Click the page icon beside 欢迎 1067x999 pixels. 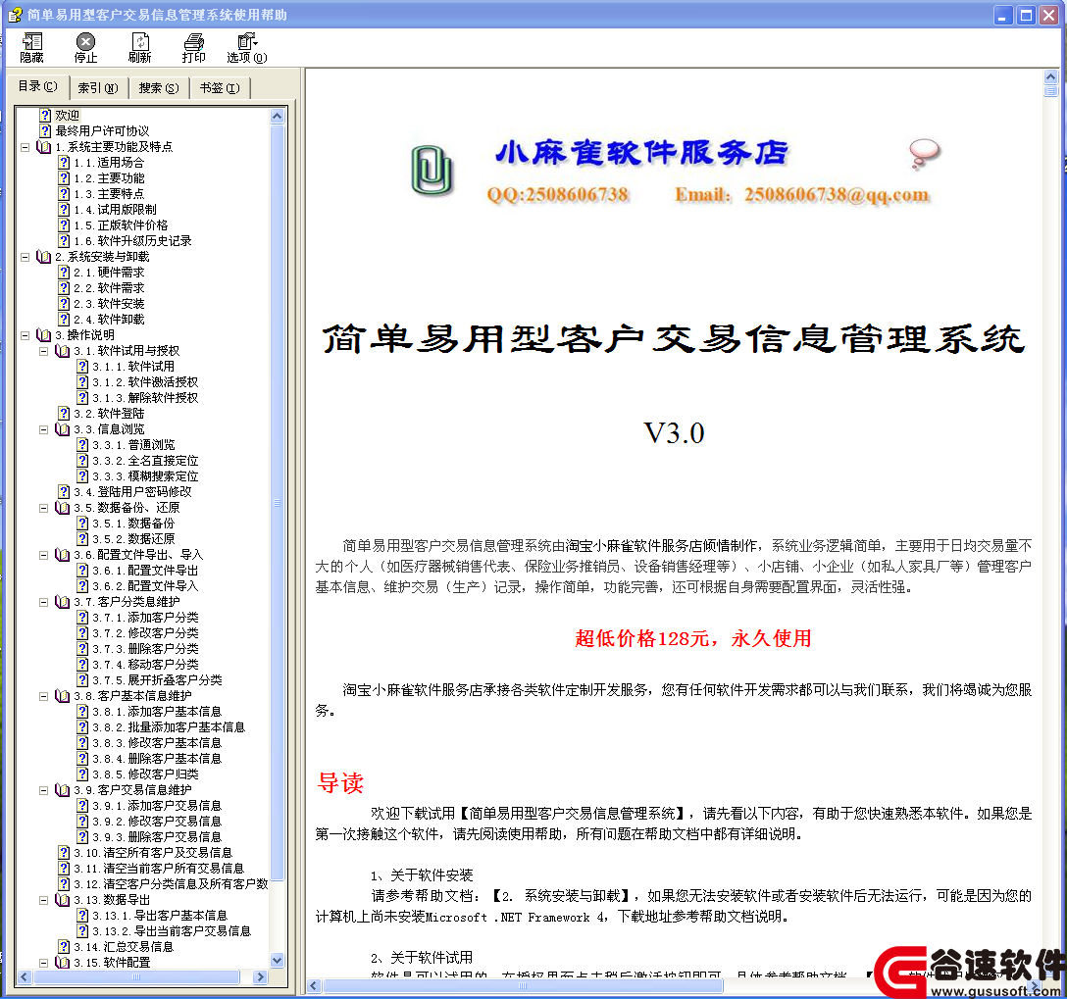pos(45,116)
